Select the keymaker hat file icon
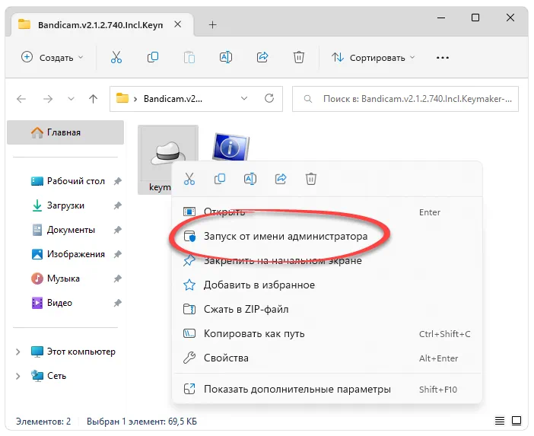 click(168, 153)
